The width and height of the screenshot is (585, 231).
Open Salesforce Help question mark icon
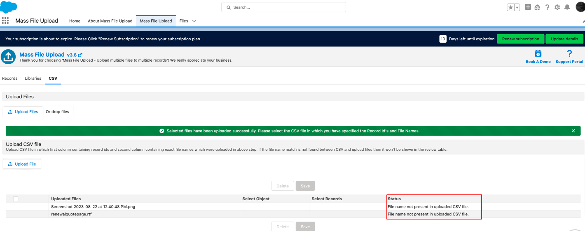[547, 7]
